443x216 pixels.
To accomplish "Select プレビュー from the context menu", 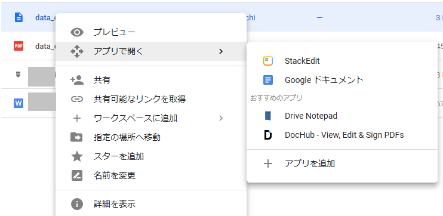I will pos(151,32).
